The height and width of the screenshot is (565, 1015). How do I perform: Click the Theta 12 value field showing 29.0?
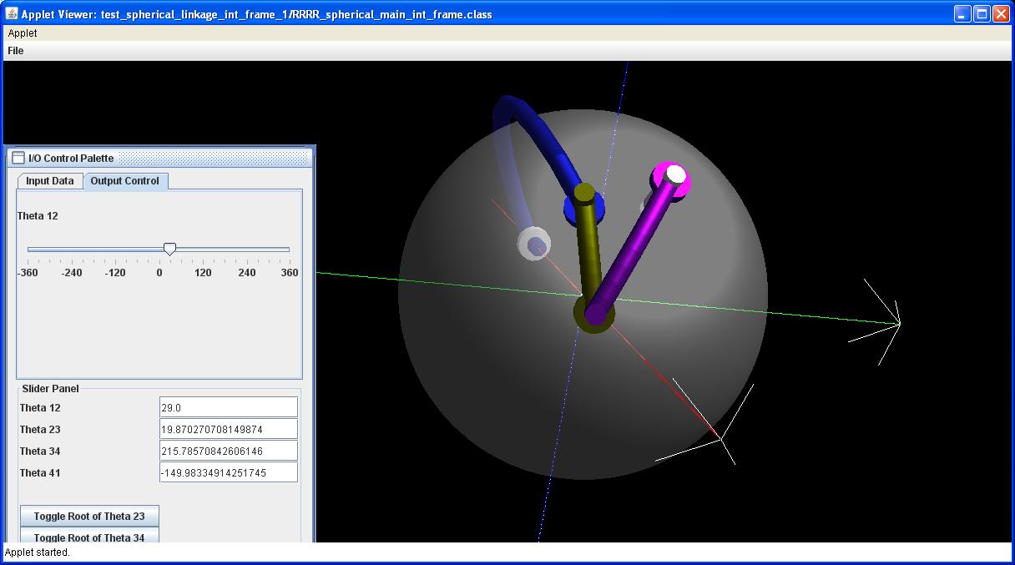tap(228, 406)
